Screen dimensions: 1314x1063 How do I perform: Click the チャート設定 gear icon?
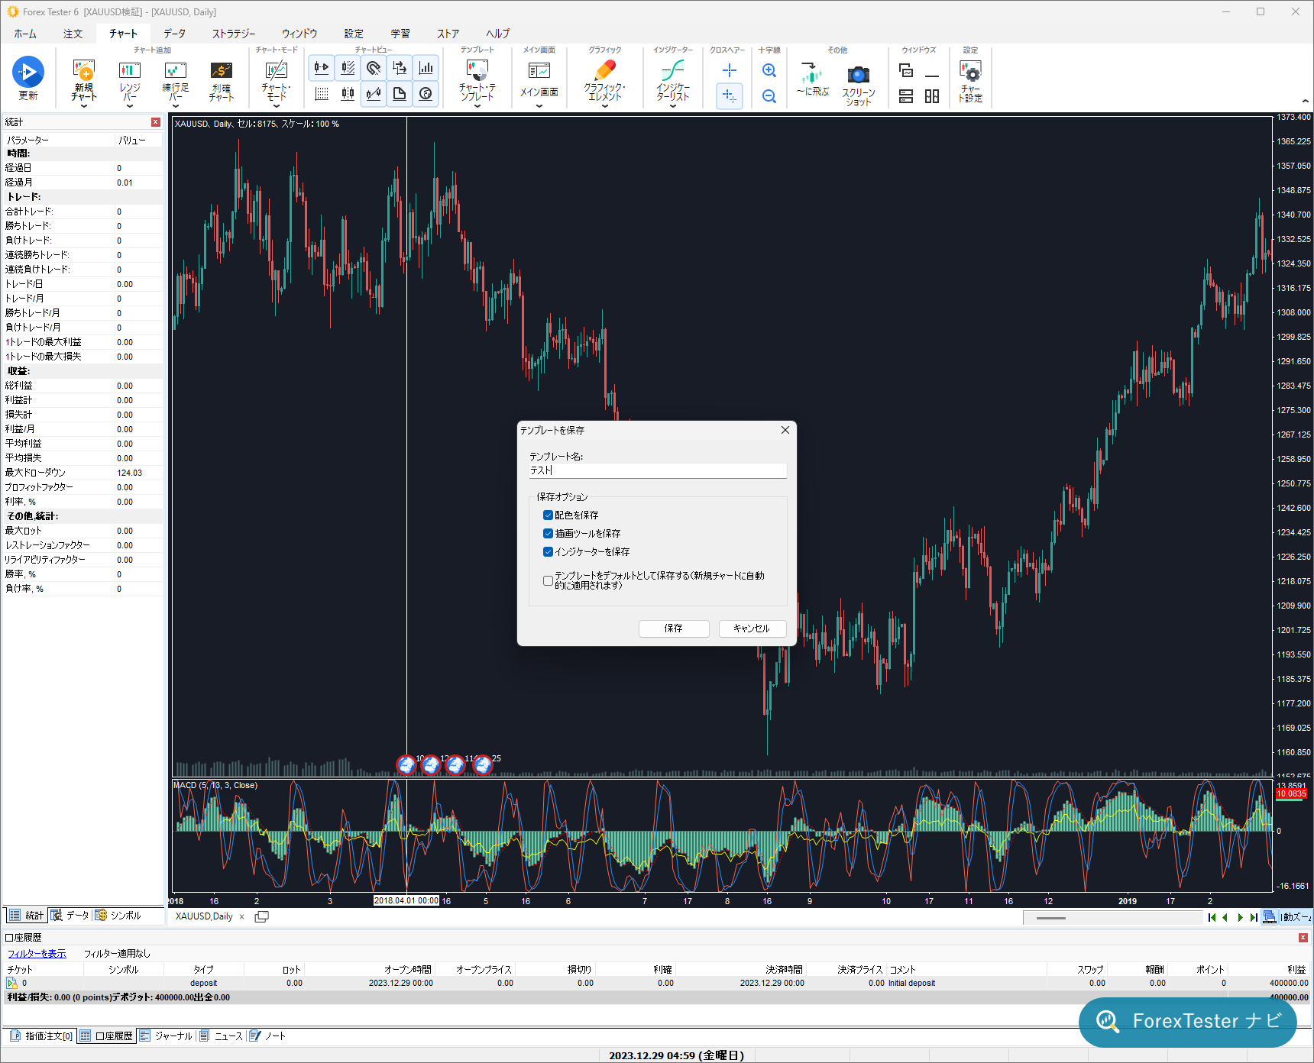pyautogui.click(x=970, y=72)
